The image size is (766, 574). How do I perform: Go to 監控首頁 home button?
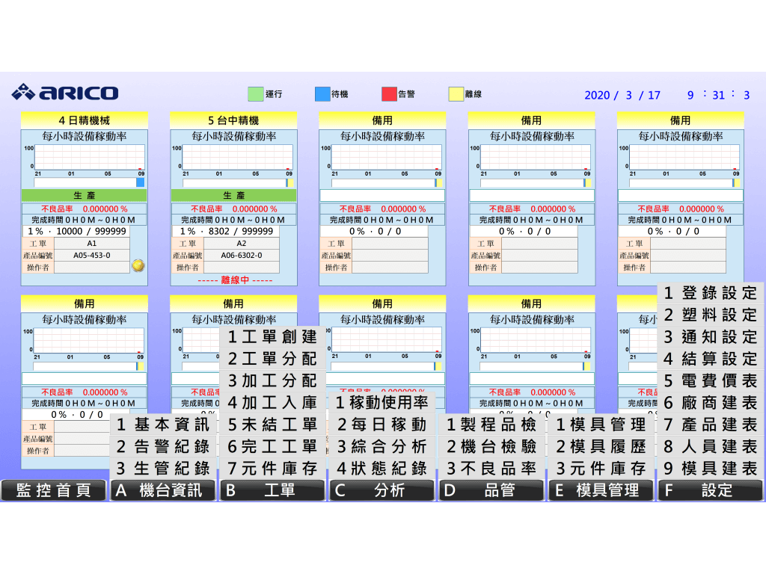click(53, 490)
